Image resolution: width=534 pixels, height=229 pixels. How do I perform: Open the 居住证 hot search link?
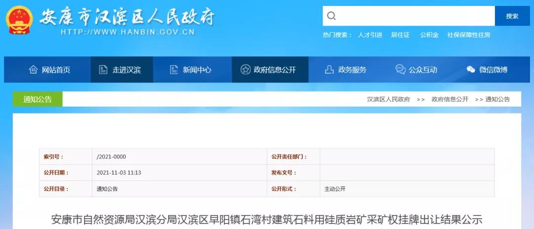tap(400, 35)
